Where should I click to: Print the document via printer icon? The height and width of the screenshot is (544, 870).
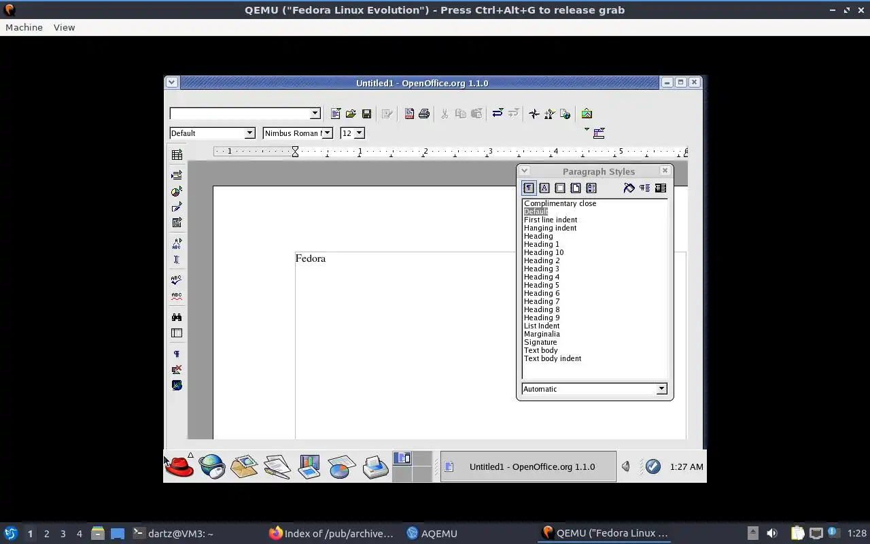(424, 114)
